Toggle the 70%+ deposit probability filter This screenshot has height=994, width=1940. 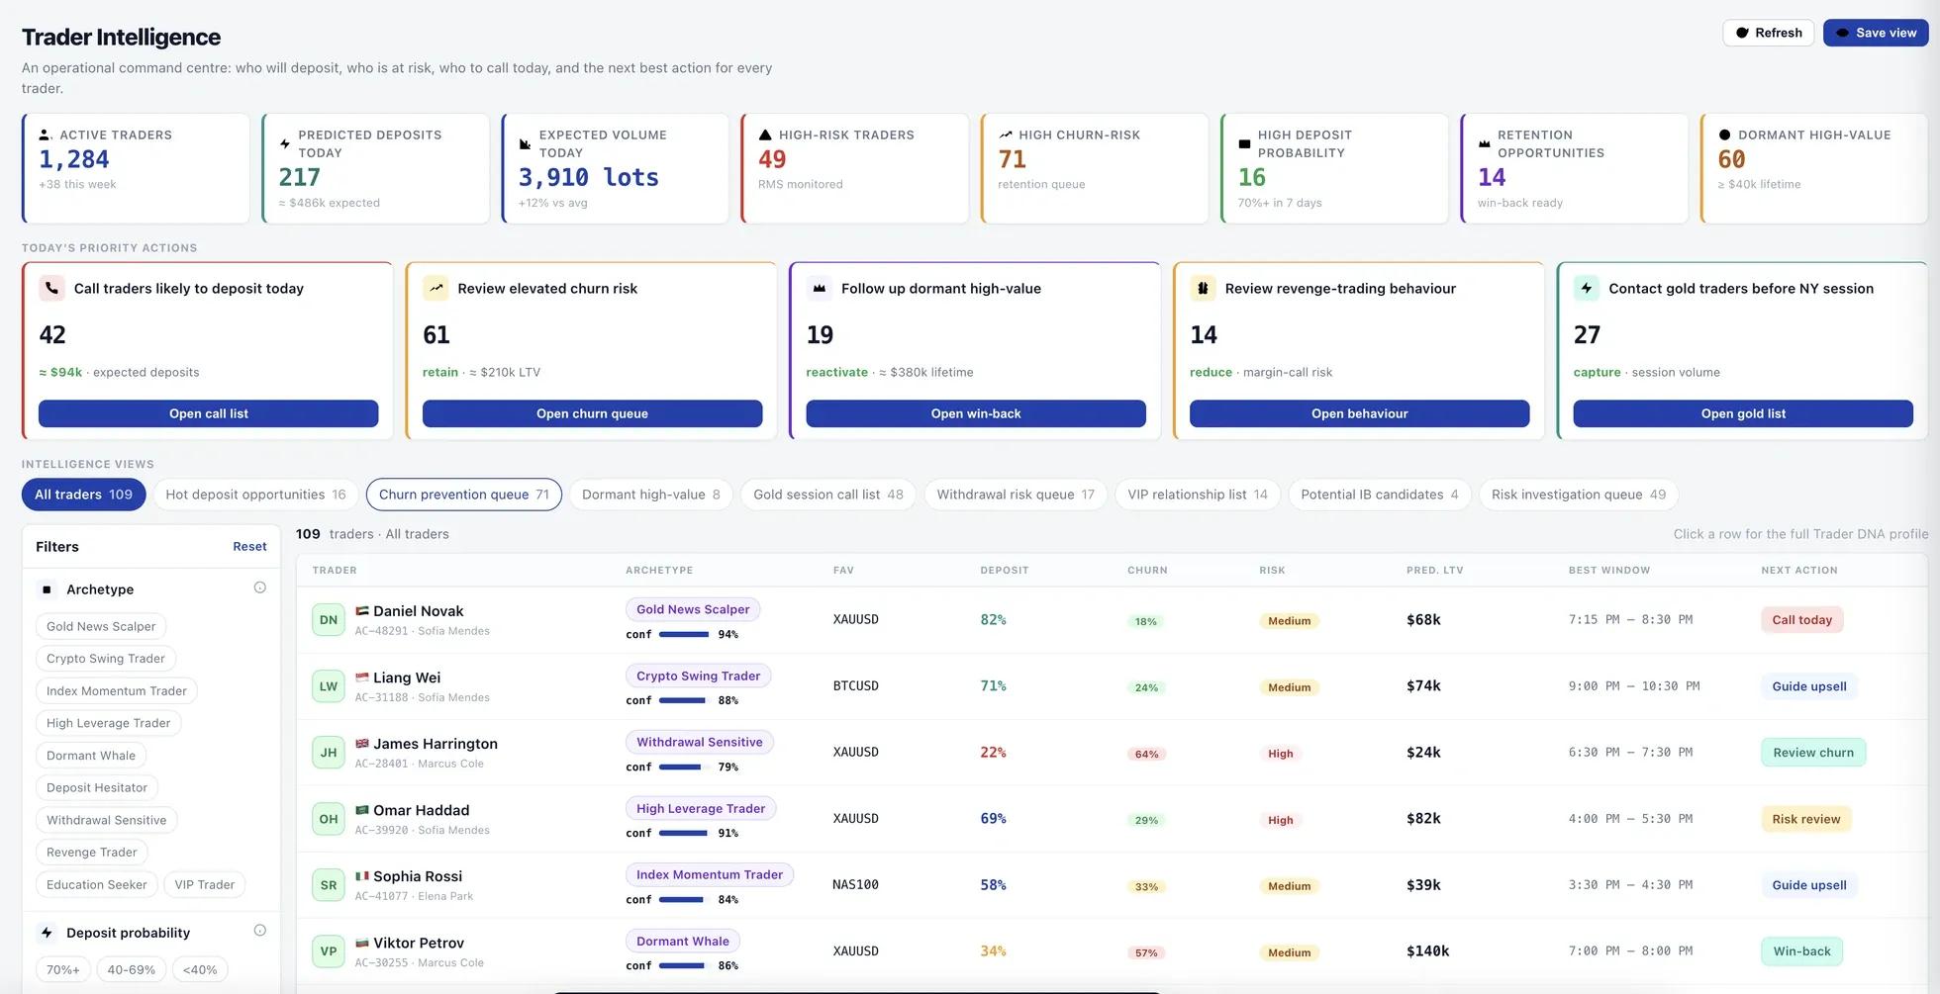pyautogui.click(x=63, y=970)
